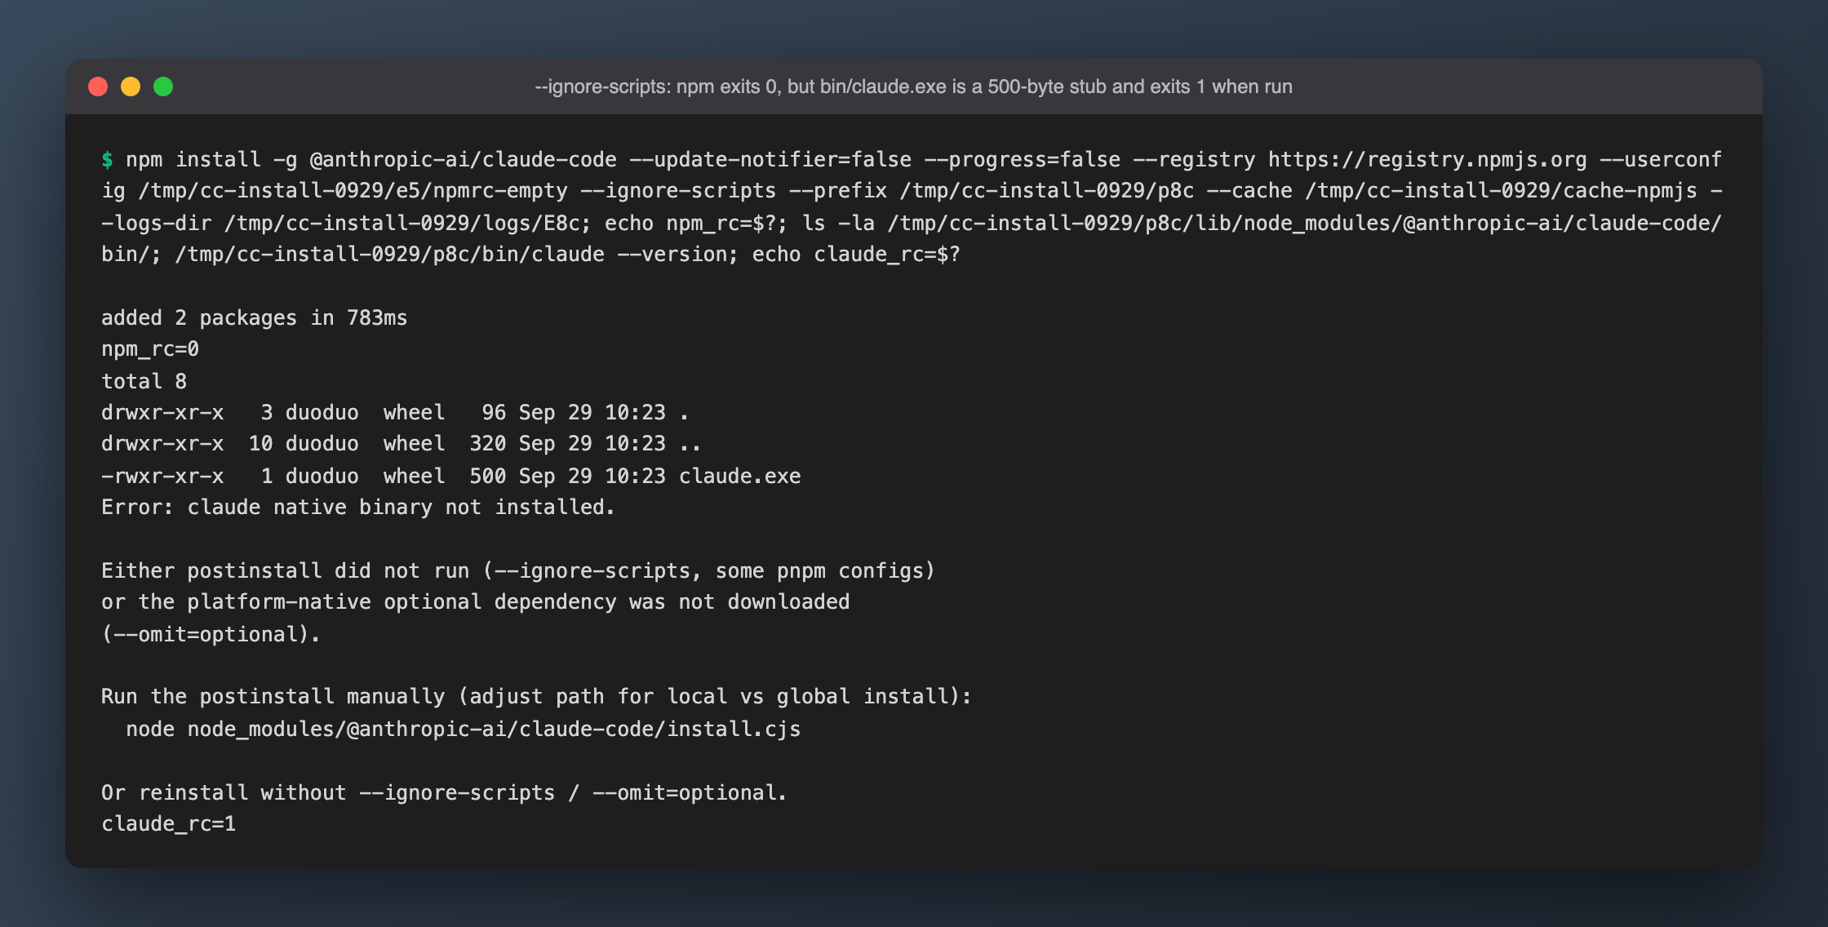Click the green $ prompt symbol
This screenshot has height=927, width=1828.
point(107,159)
